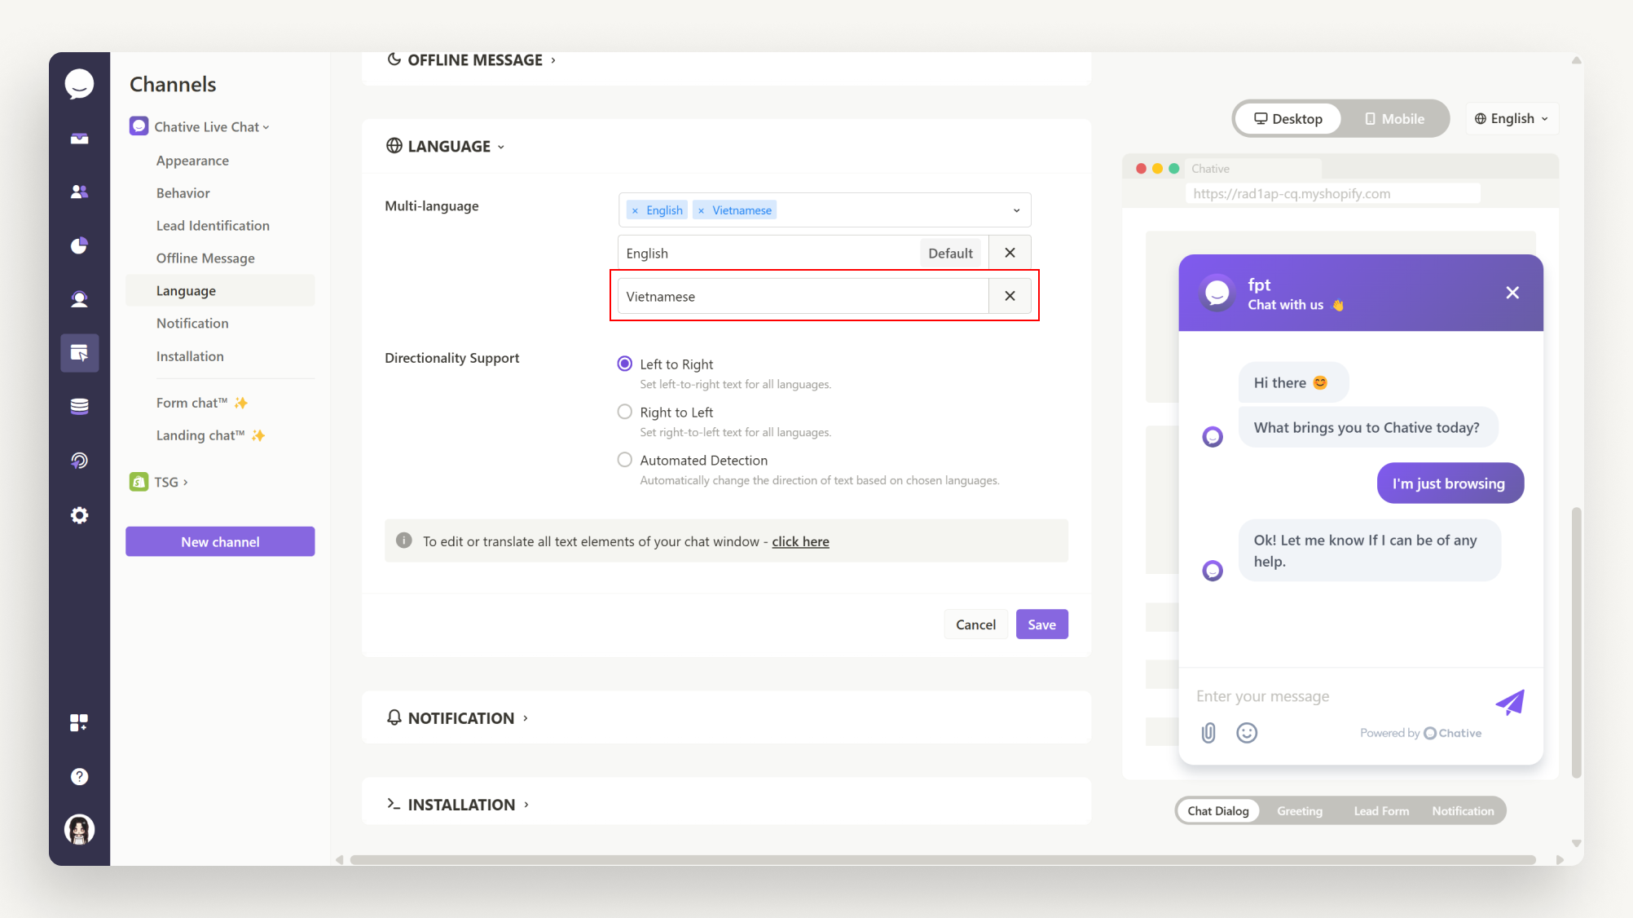Viewport: 1633px width, 918px height.
Task: Open the English preview language dropdown
Action: (1512, 118)
